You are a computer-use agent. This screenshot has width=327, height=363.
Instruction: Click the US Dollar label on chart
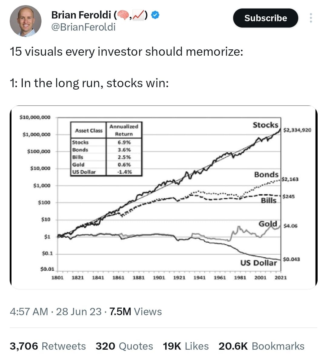259,263
